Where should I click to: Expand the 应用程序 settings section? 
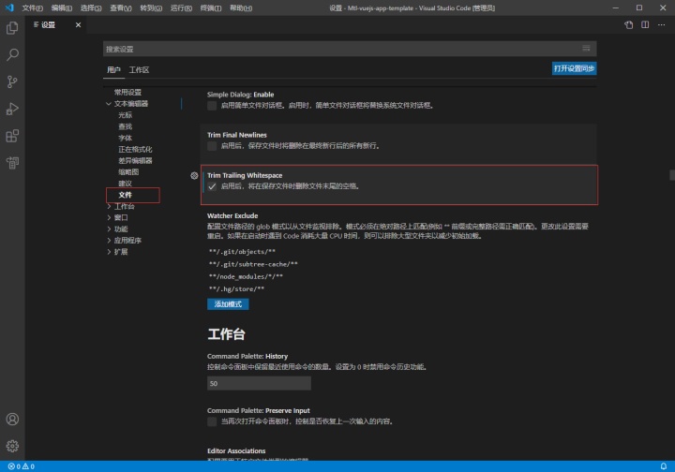109,241
